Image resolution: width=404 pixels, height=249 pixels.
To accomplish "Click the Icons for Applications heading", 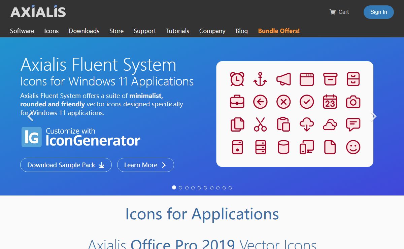I will [202, 214].
